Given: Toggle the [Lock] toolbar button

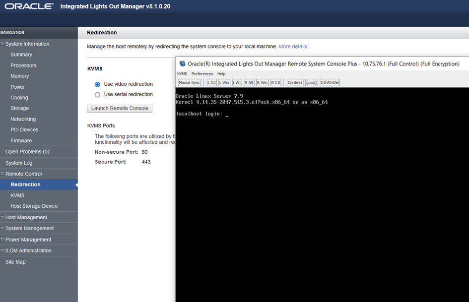Looking at the screenshot, I should tap(311, 82).
